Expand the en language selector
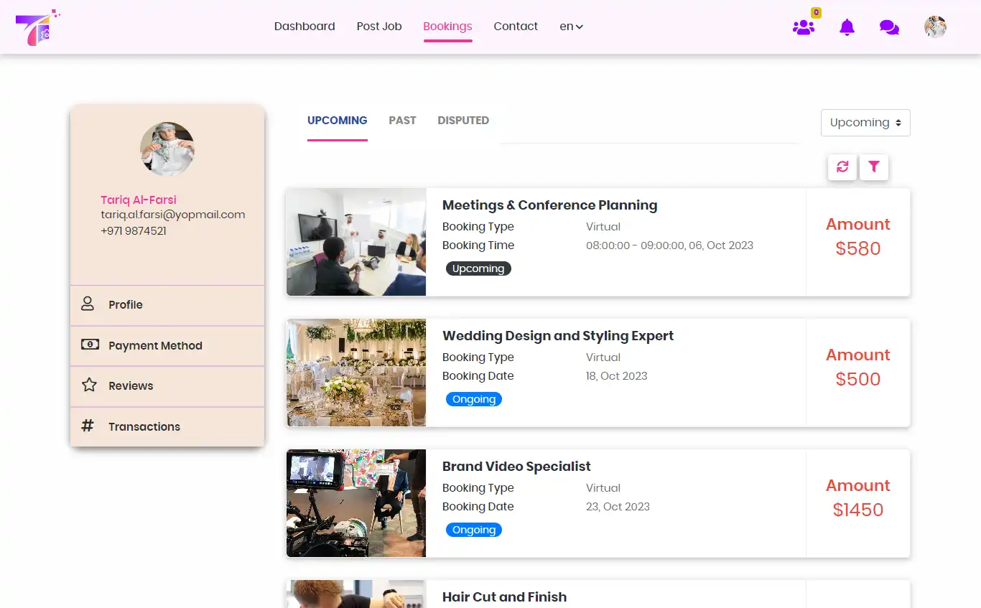Viewport: 981px width, 608px height. (x=570, y=27)
